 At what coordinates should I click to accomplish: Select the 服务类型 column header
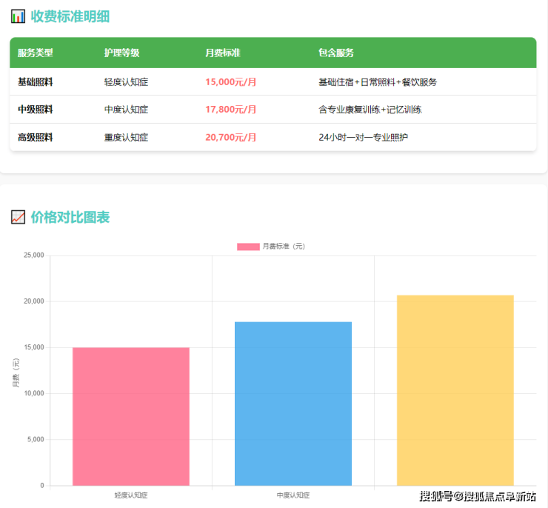pos(36,53)
